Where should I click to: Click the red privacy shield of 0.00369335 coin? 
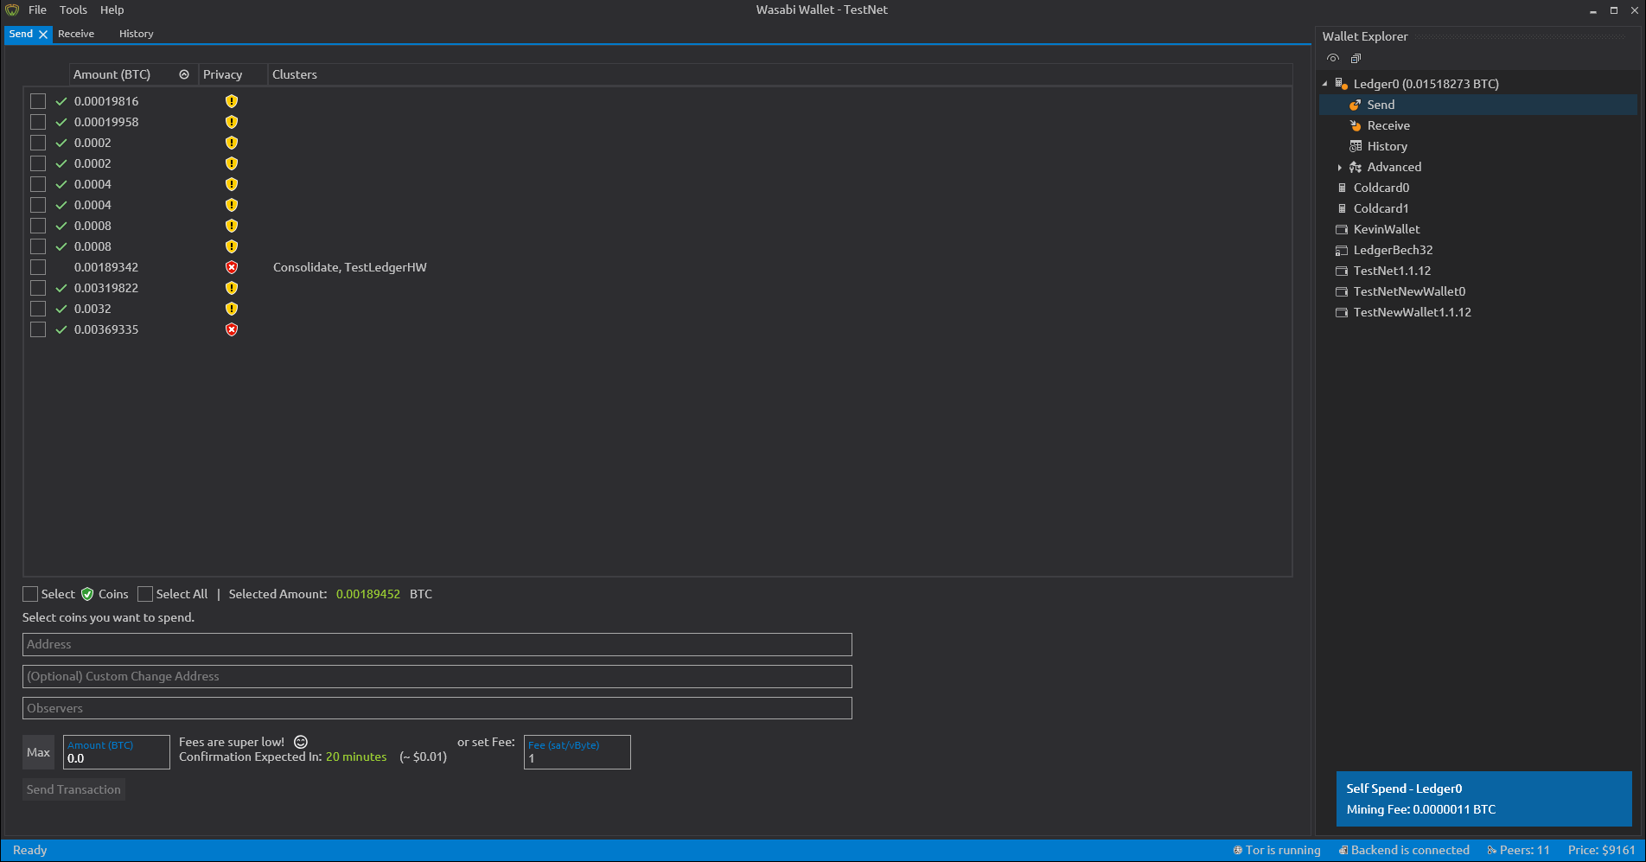[x=232, y=329]
